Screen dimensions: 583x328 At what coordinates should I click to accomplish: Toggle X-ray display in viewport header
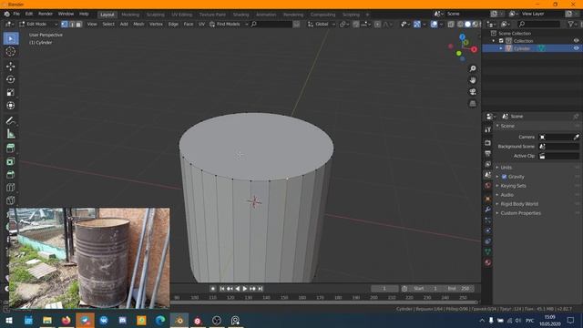[x=451, y=25]
